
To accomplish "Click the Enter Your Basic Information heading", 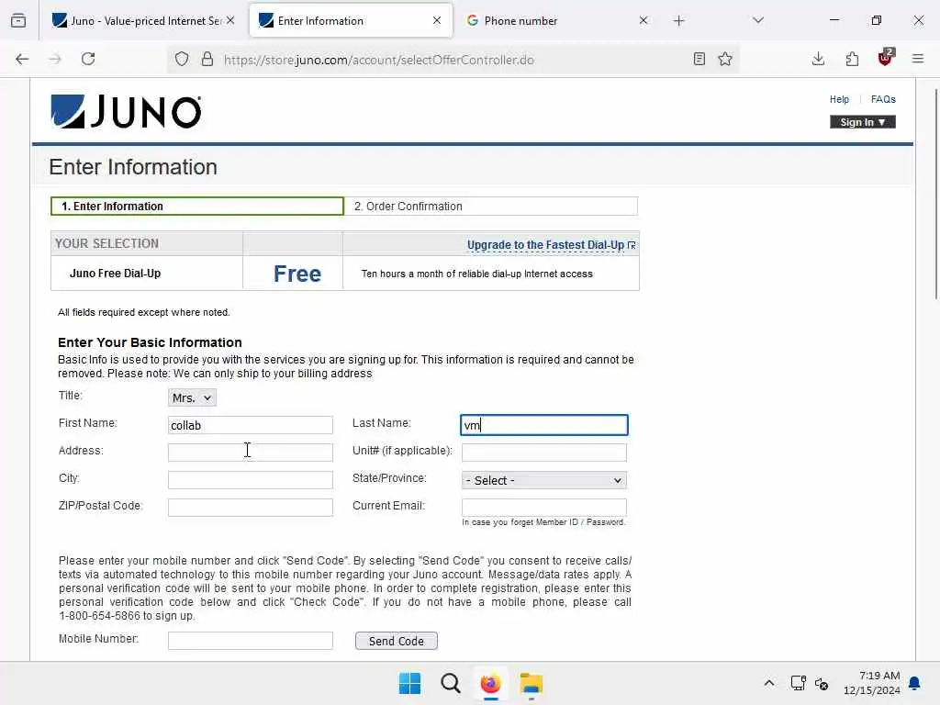I will [150, 342].
